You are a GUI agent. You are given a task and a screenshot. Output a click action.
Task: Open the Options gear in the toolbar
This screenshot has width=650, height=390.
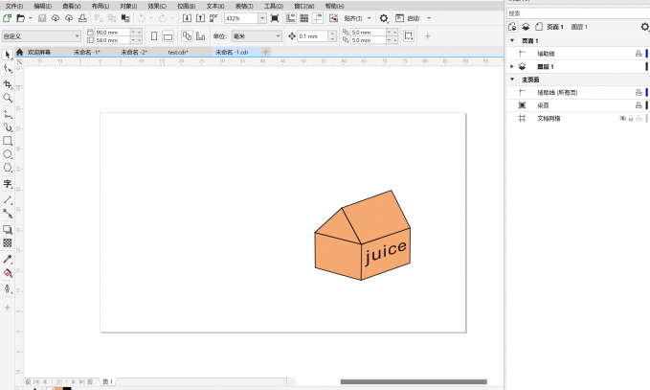point(384,18)
